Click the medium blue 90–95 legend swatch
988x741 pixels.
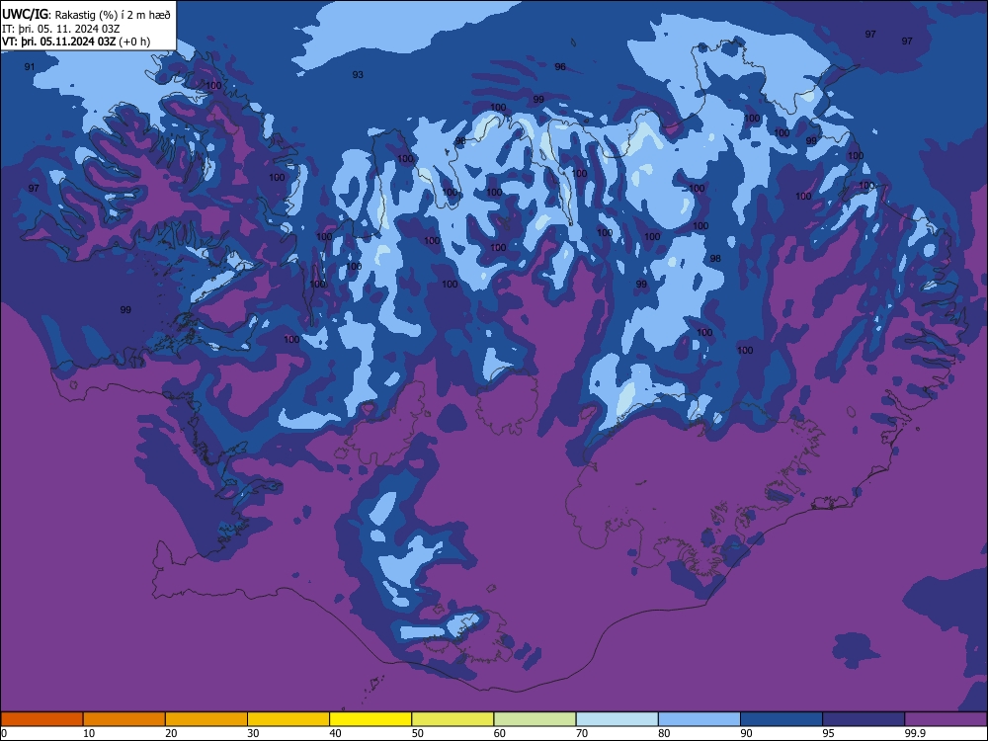[782, 719]
